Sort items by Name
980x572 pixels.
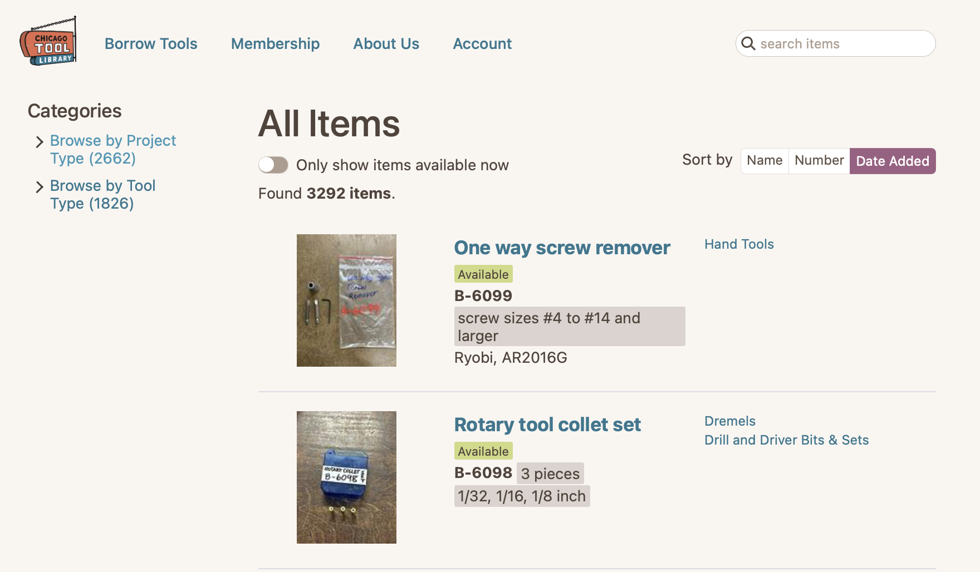(x=765, y=161)
